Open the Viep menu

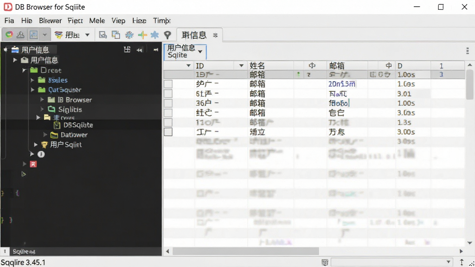coord(118,20)
